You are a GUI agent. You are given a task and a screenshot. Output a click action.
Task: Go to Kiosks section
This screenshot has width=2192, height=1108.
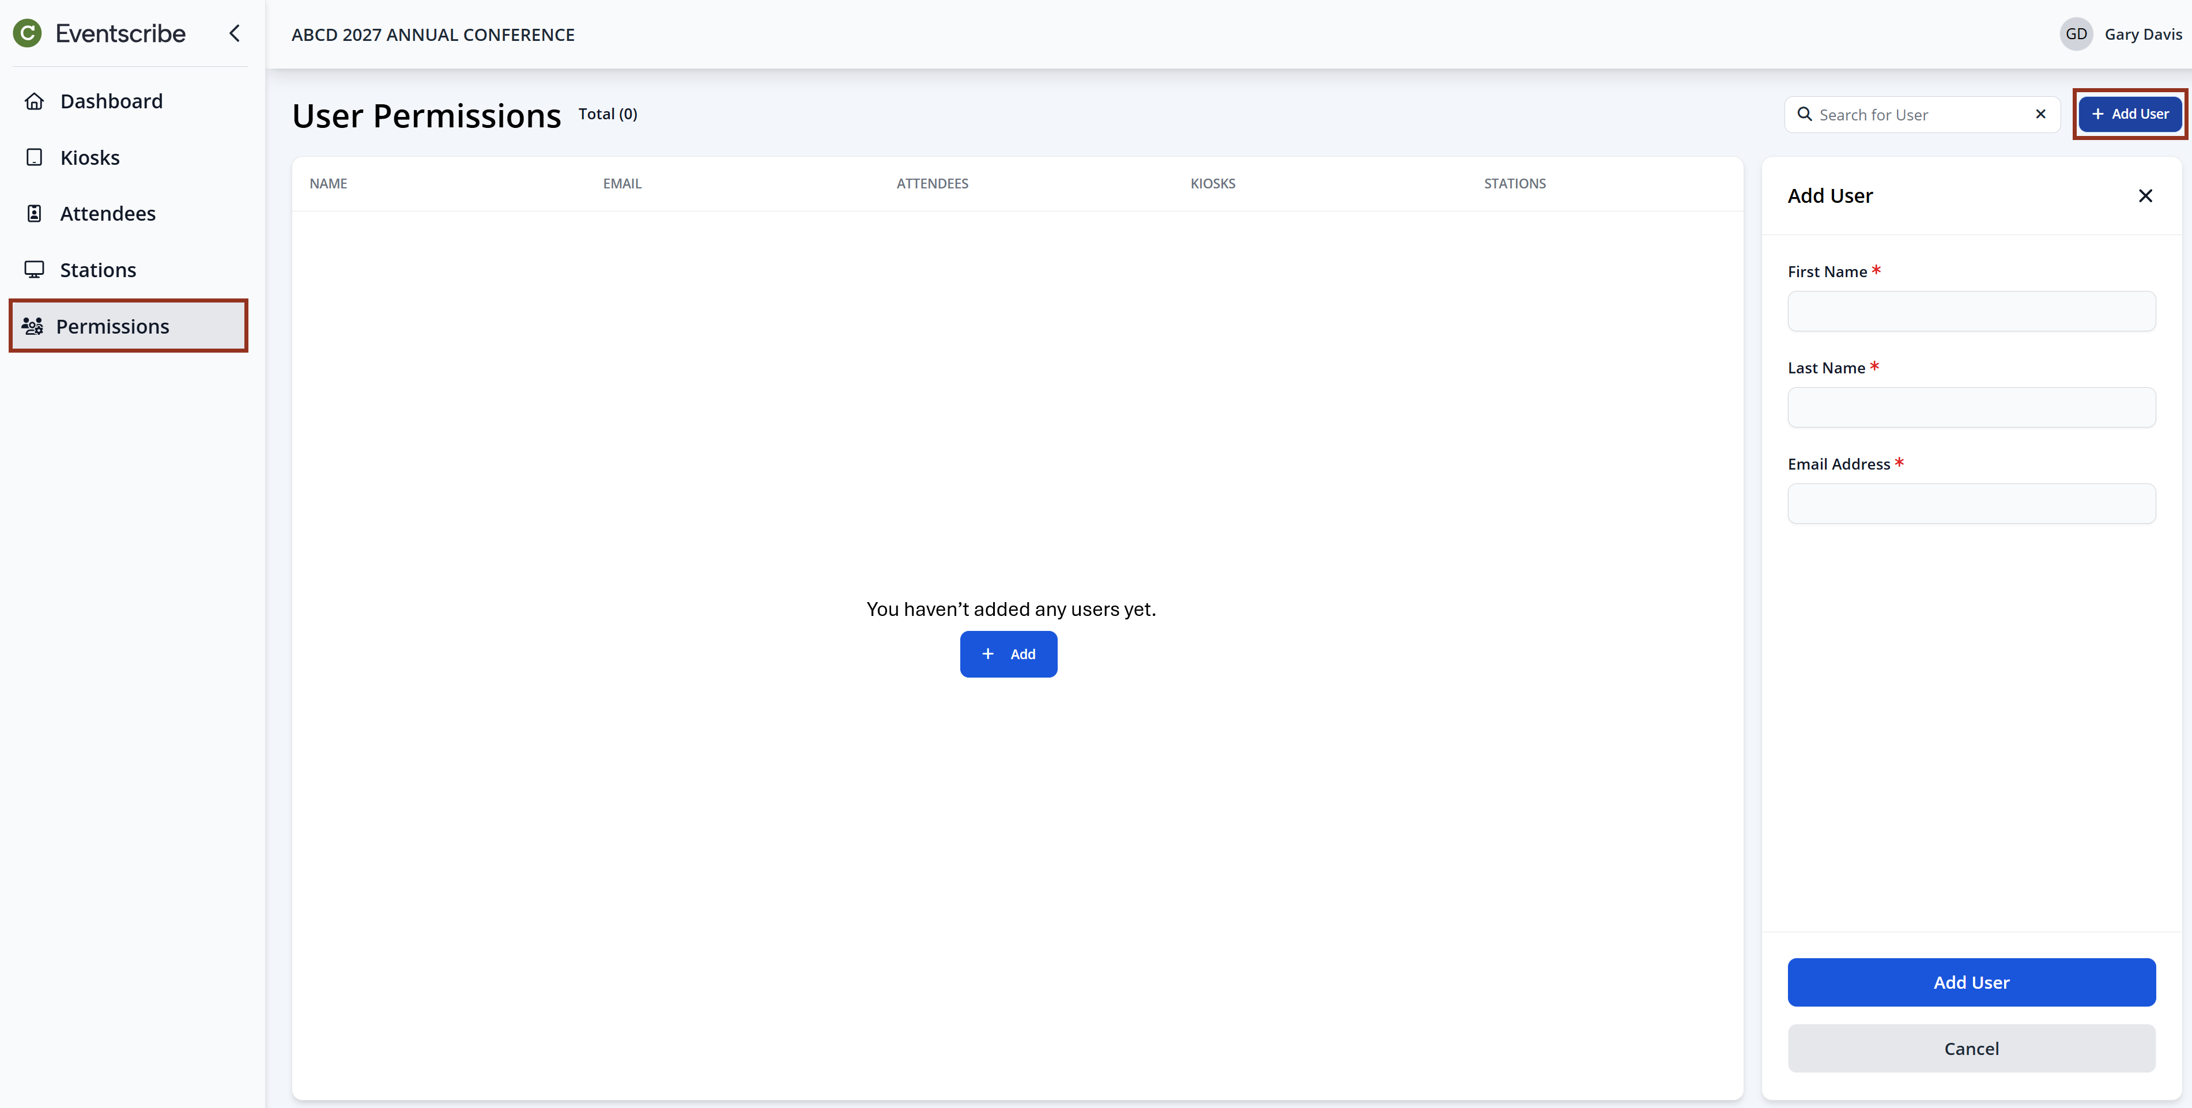click(89, 157)
